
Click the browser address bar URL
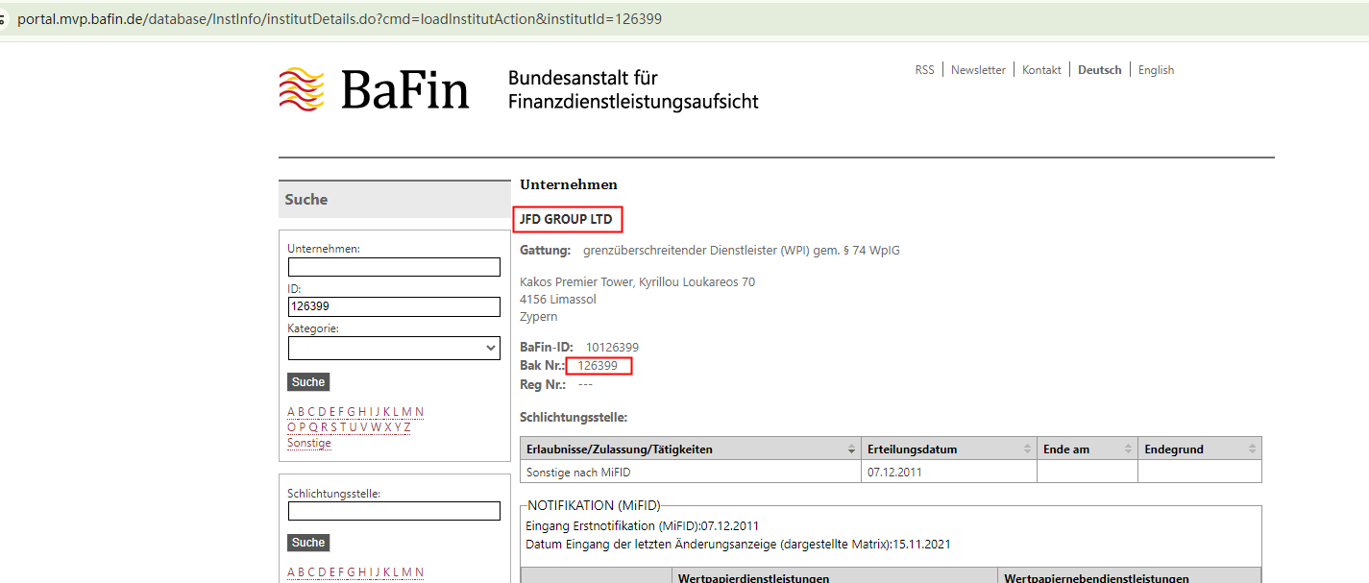click(x=339, y=18)
